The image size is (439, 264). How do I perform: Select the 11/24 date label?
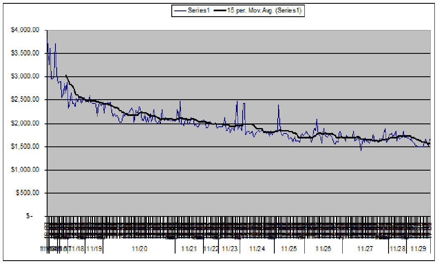(257, 249)
